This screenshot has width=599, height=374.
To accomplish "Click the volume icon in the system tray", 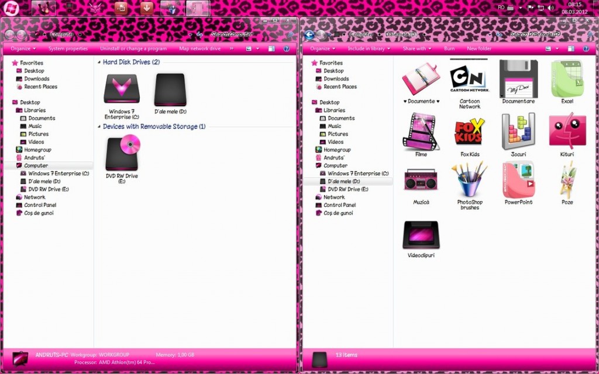I will point(550,7).
